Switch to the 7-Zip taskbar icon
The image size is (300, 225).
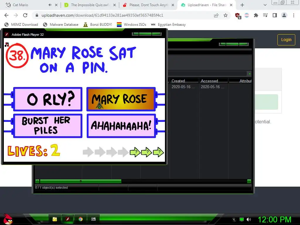click(x=93, y=219)
